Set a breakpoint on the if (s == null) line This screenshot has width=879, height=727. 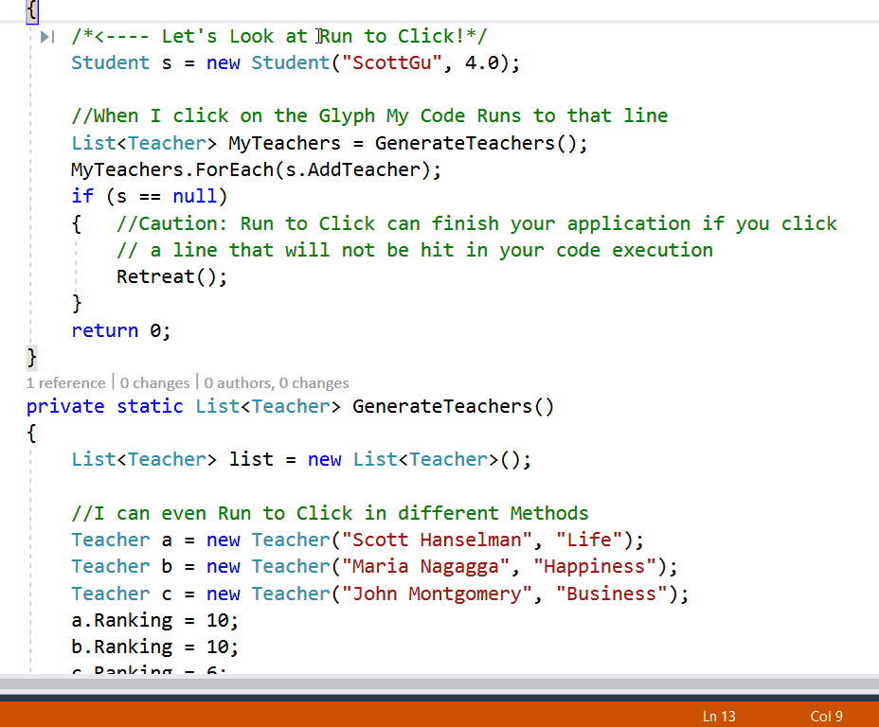point(9,196)
